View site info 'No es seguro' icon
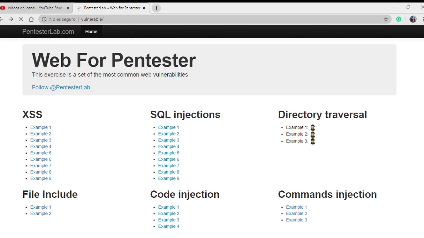This screenshot has width=424, height=238. (x=44, y=19)
